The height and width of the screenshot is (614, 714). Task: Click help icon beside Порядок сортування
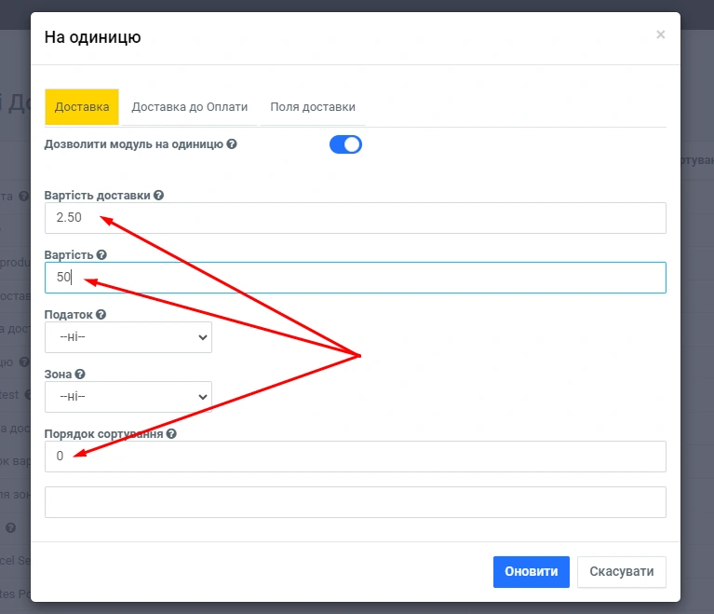coord(172,434)
